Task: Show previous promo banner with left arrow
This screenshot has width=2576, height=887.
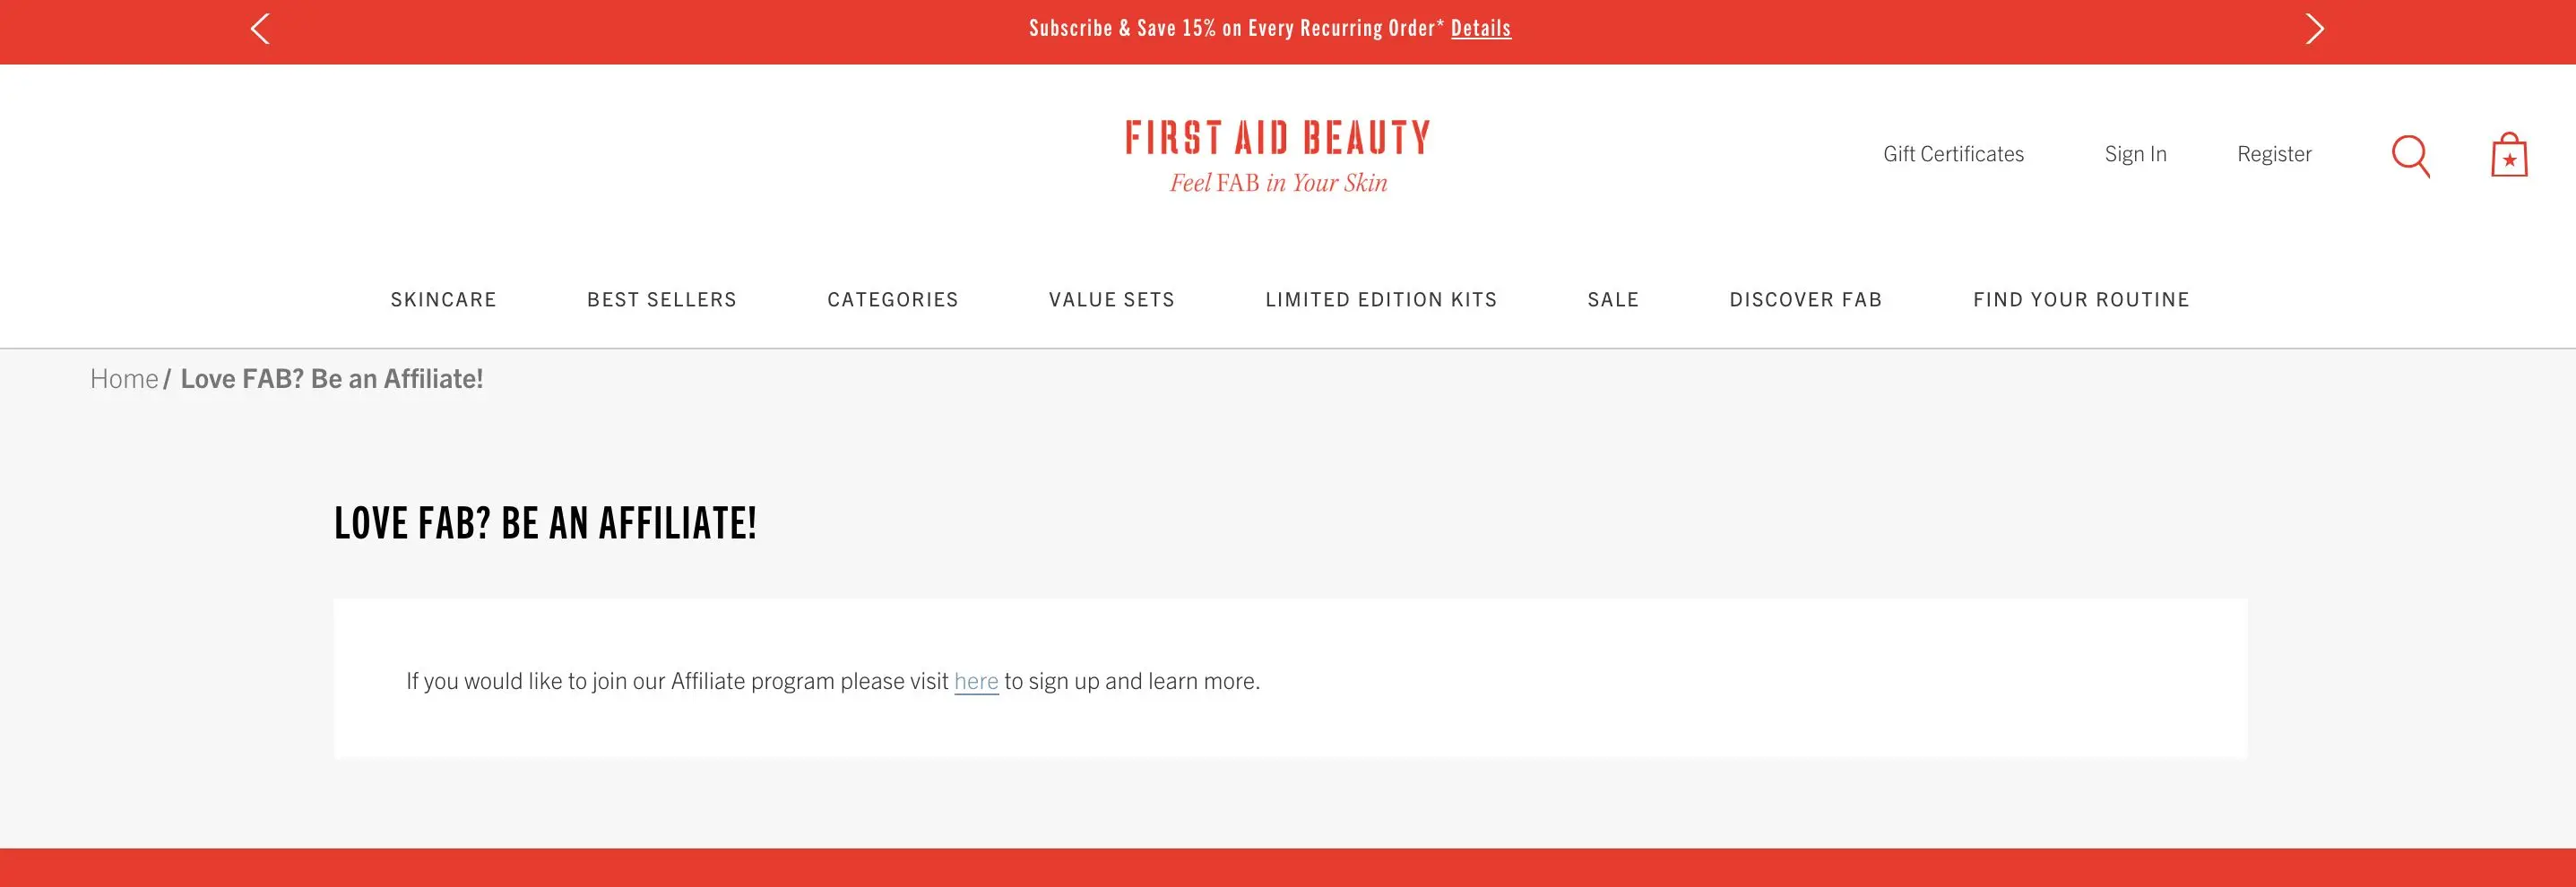Action: click(260, 29)
